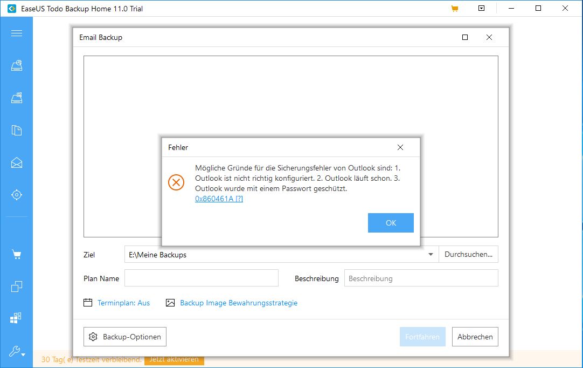The image size is (583, 368).
Task: Focus the Plan Name input field
Action: tap(201, 278)
